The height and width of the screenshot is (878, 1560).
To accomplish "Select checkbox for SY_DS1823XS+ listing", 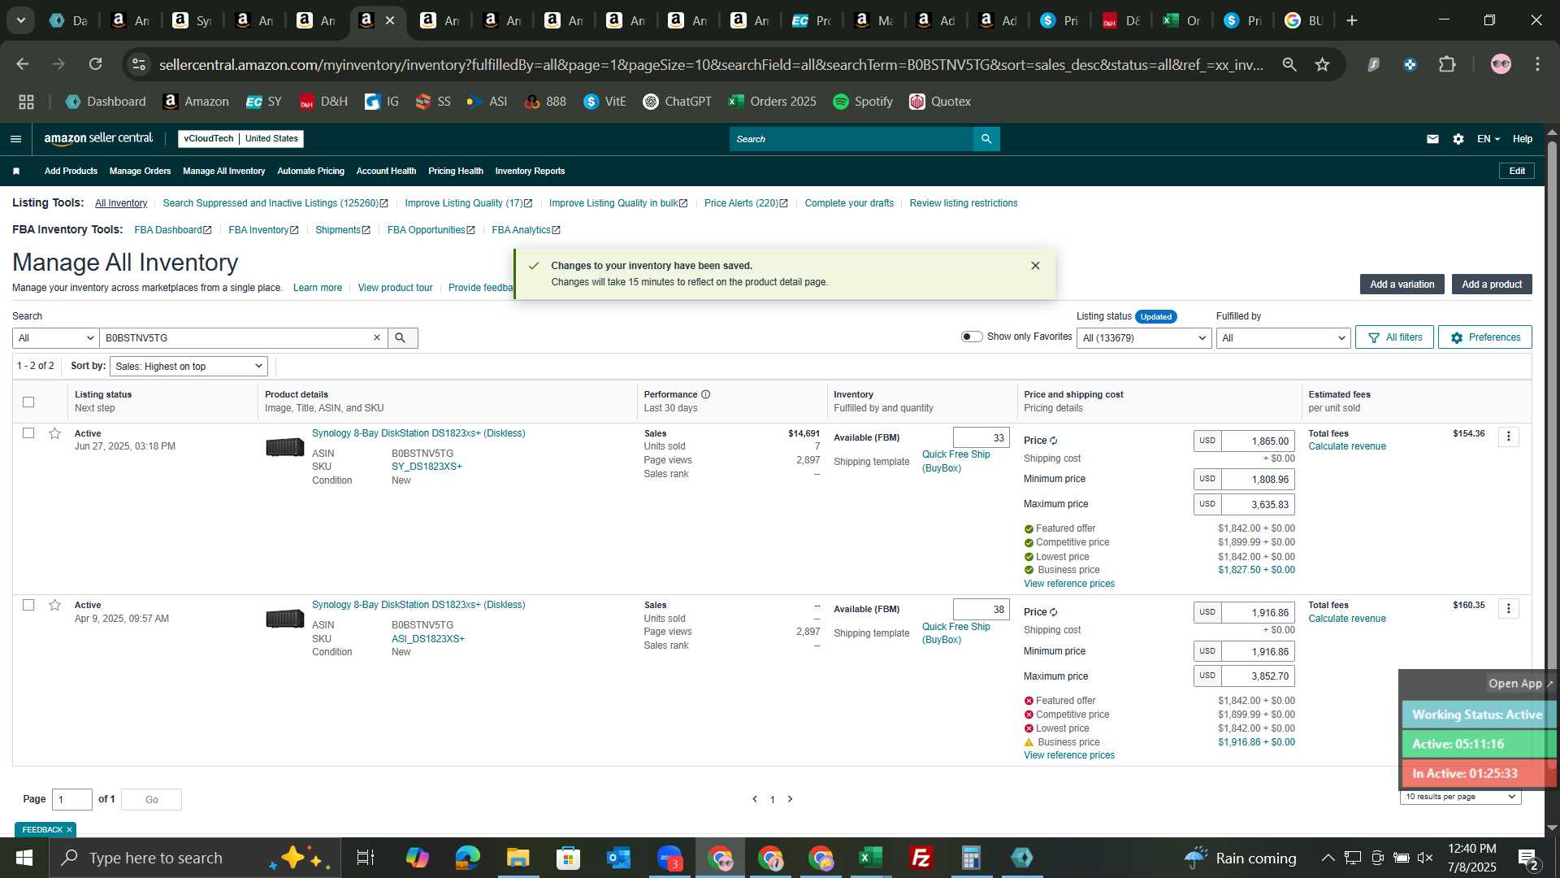I will (x=28, y=433).
